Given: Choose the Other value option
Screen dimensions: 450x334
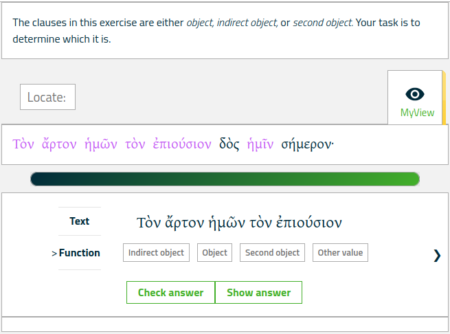Looking at the screenshot, I should click(x=340, y=253).
